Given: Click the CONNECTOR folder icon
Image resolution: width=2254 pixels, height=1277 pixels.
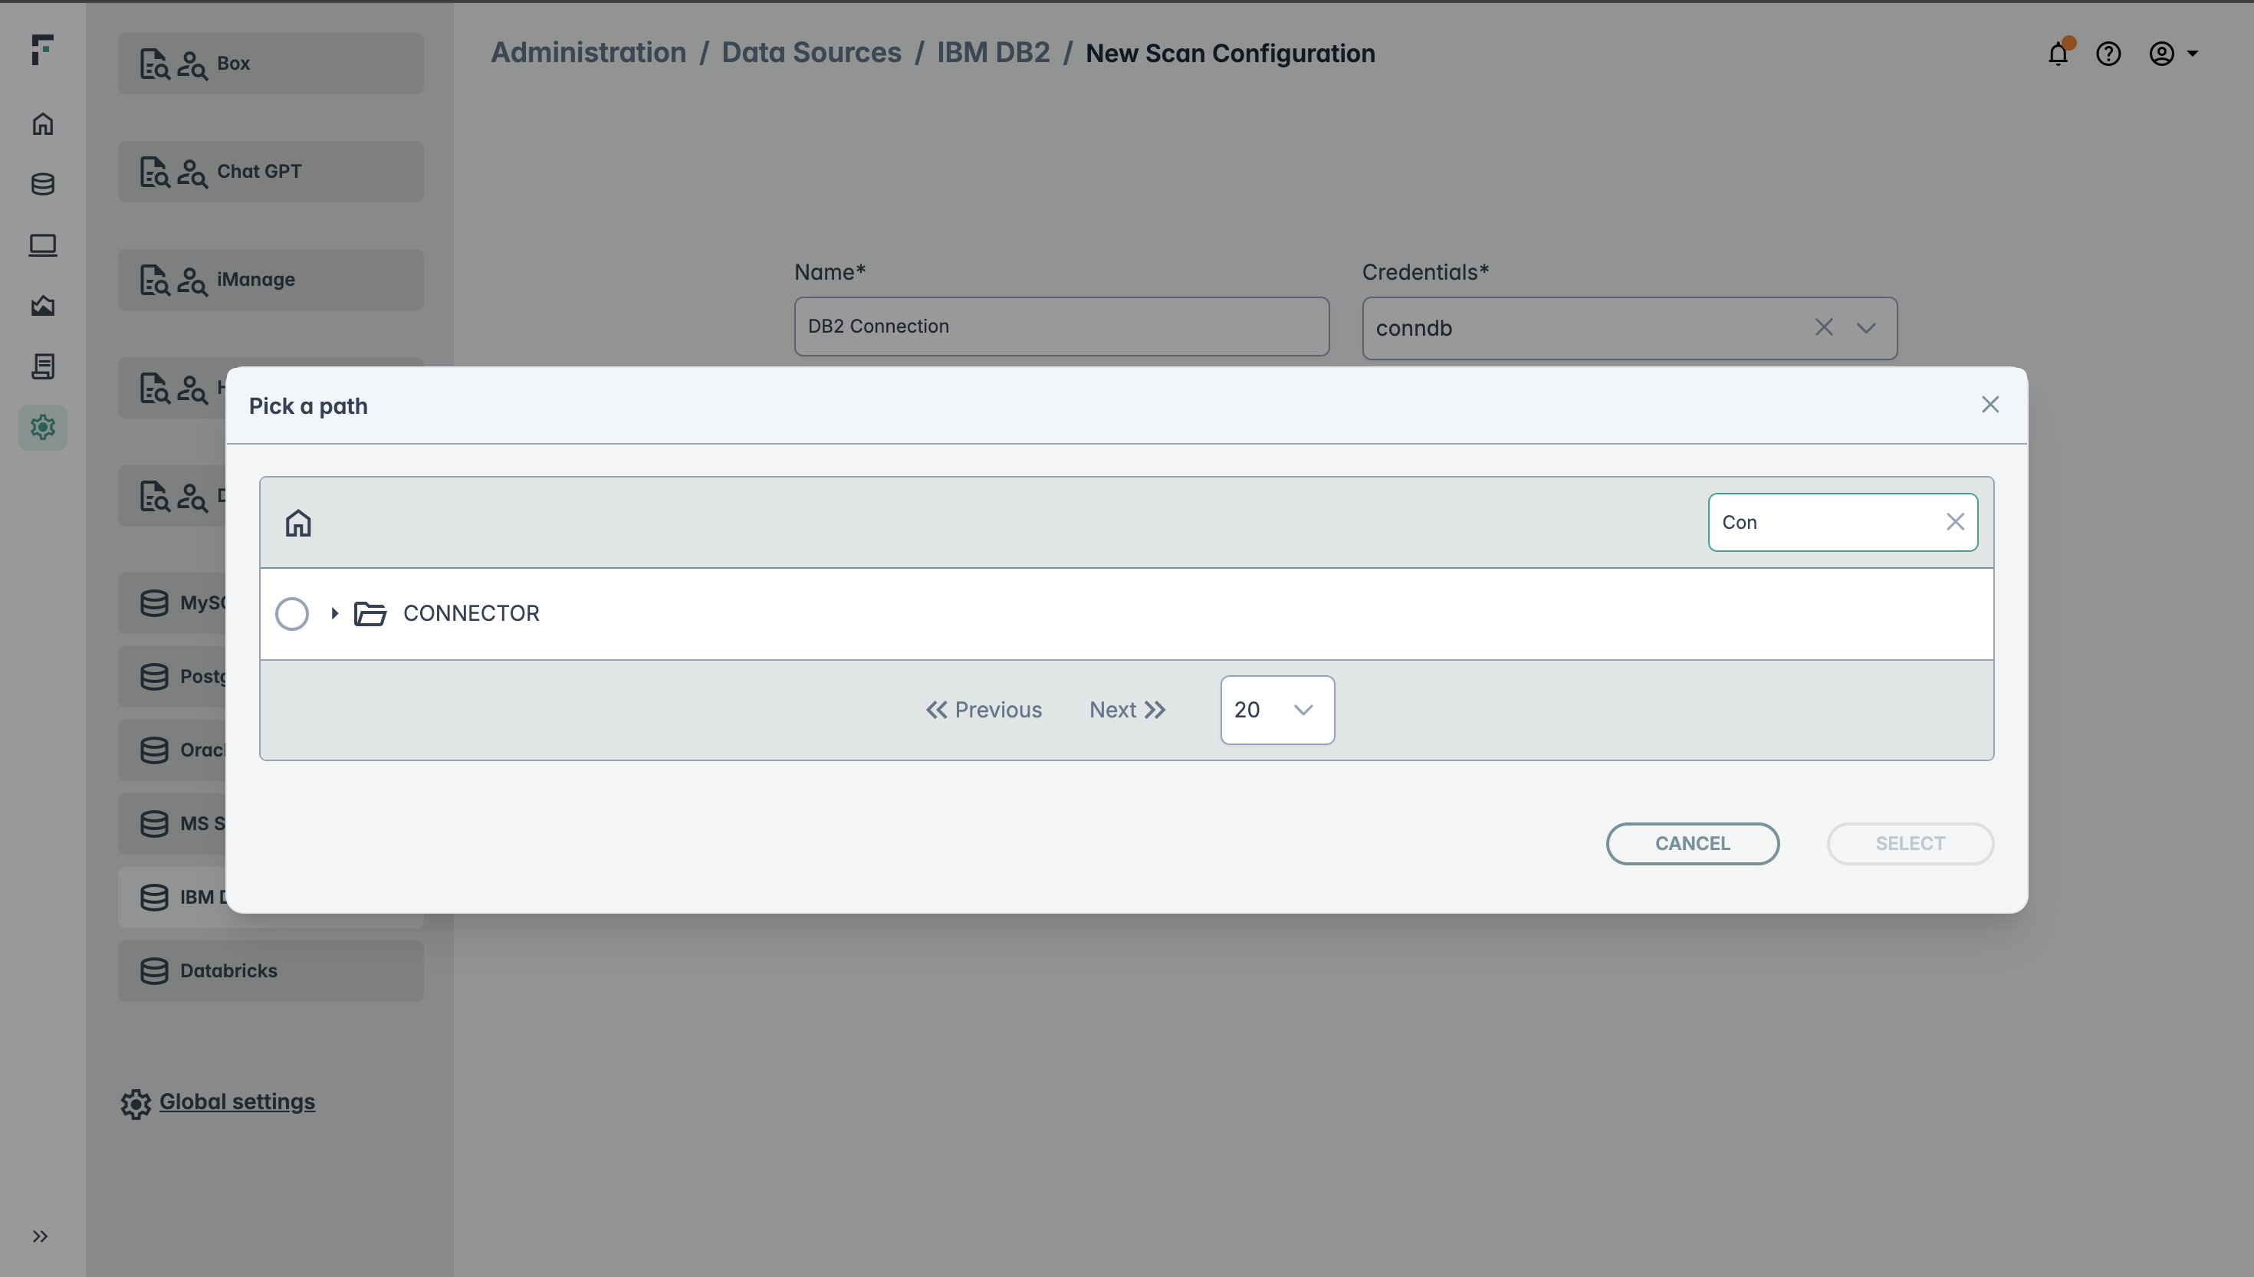Looking at the screenshot, I should tap(370, 613).
